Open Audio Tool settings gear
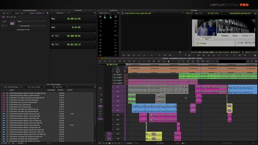This screenshot has height=145, width=258. pos(118,13)
